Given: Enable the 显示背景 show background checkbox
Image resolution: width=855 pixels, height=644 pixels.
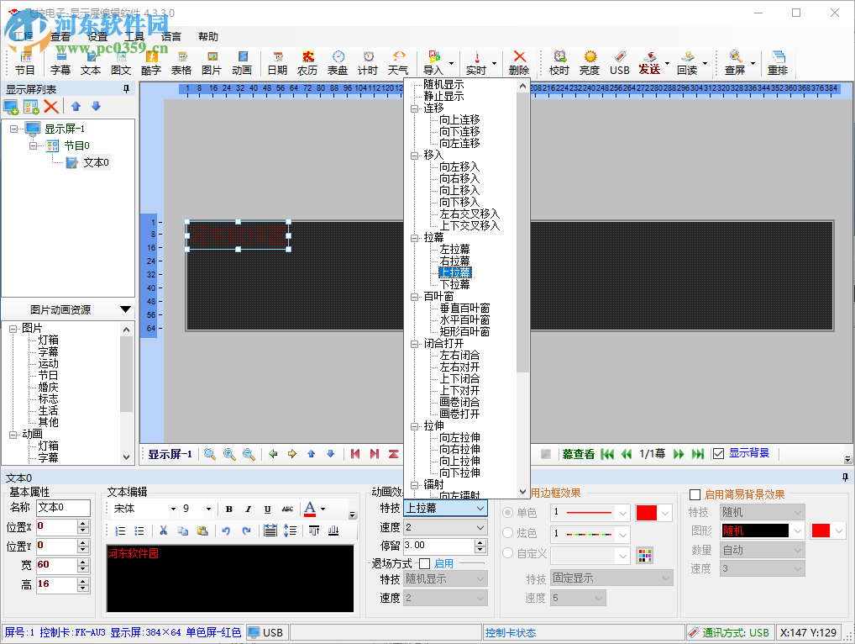Looking at the screenshot, I should pos(719,453).
